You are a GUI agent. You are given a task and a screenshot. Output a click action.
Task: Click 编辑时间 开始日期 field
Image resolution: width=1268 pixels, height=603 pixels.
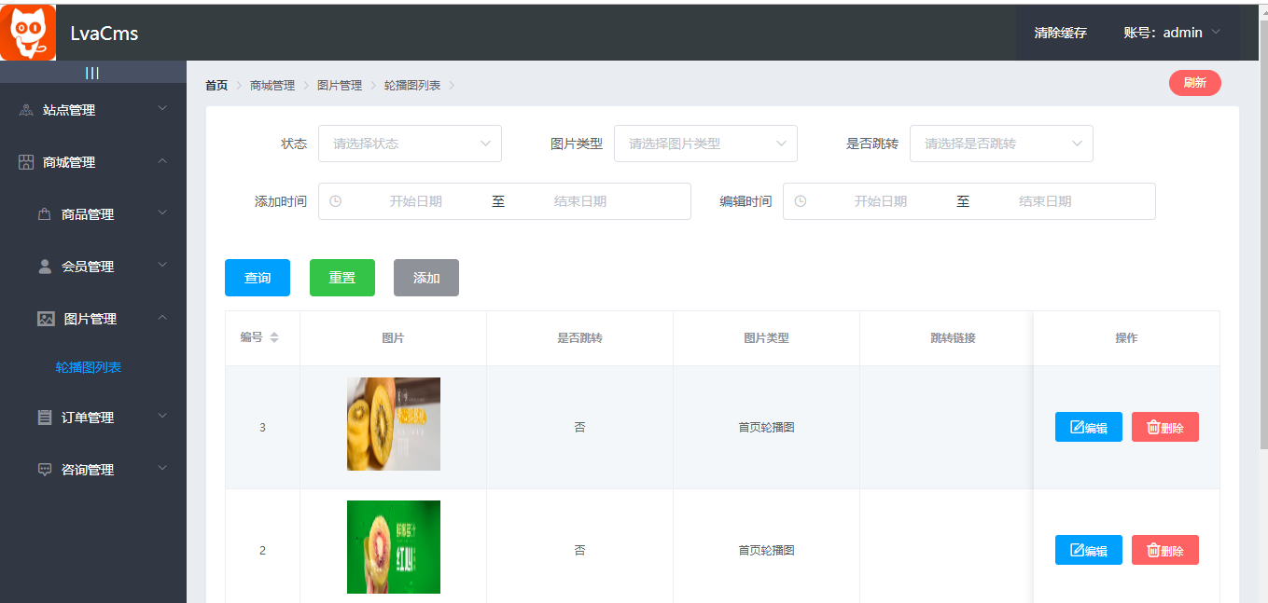pos(881,201)
